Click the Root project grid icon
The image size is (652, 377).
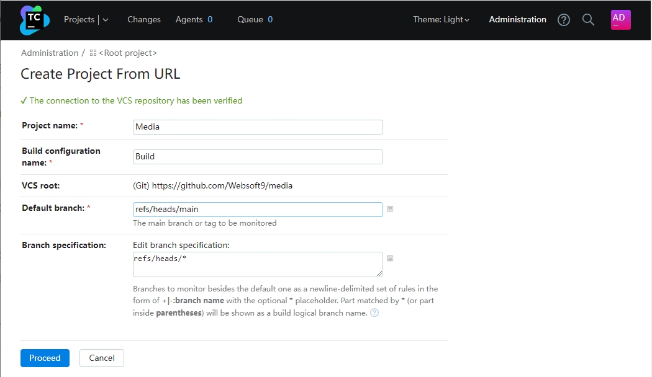(93, 53)
